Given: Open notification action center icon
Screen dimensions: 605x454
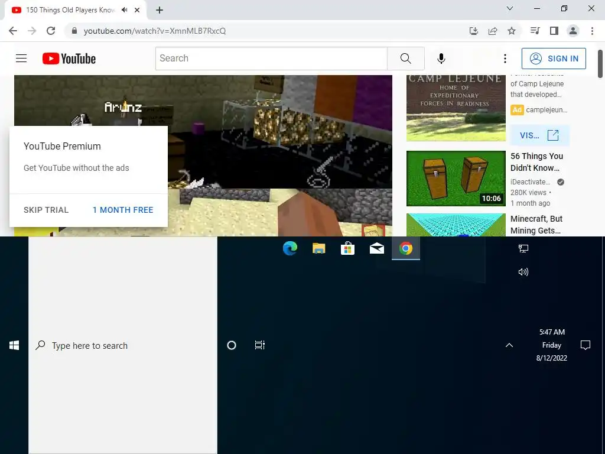Looking at the screenshot, I should point(586,345).
